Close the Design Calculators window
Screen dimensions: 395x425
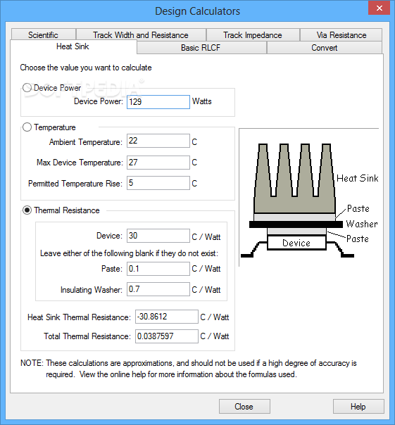[x=380, y=8]
